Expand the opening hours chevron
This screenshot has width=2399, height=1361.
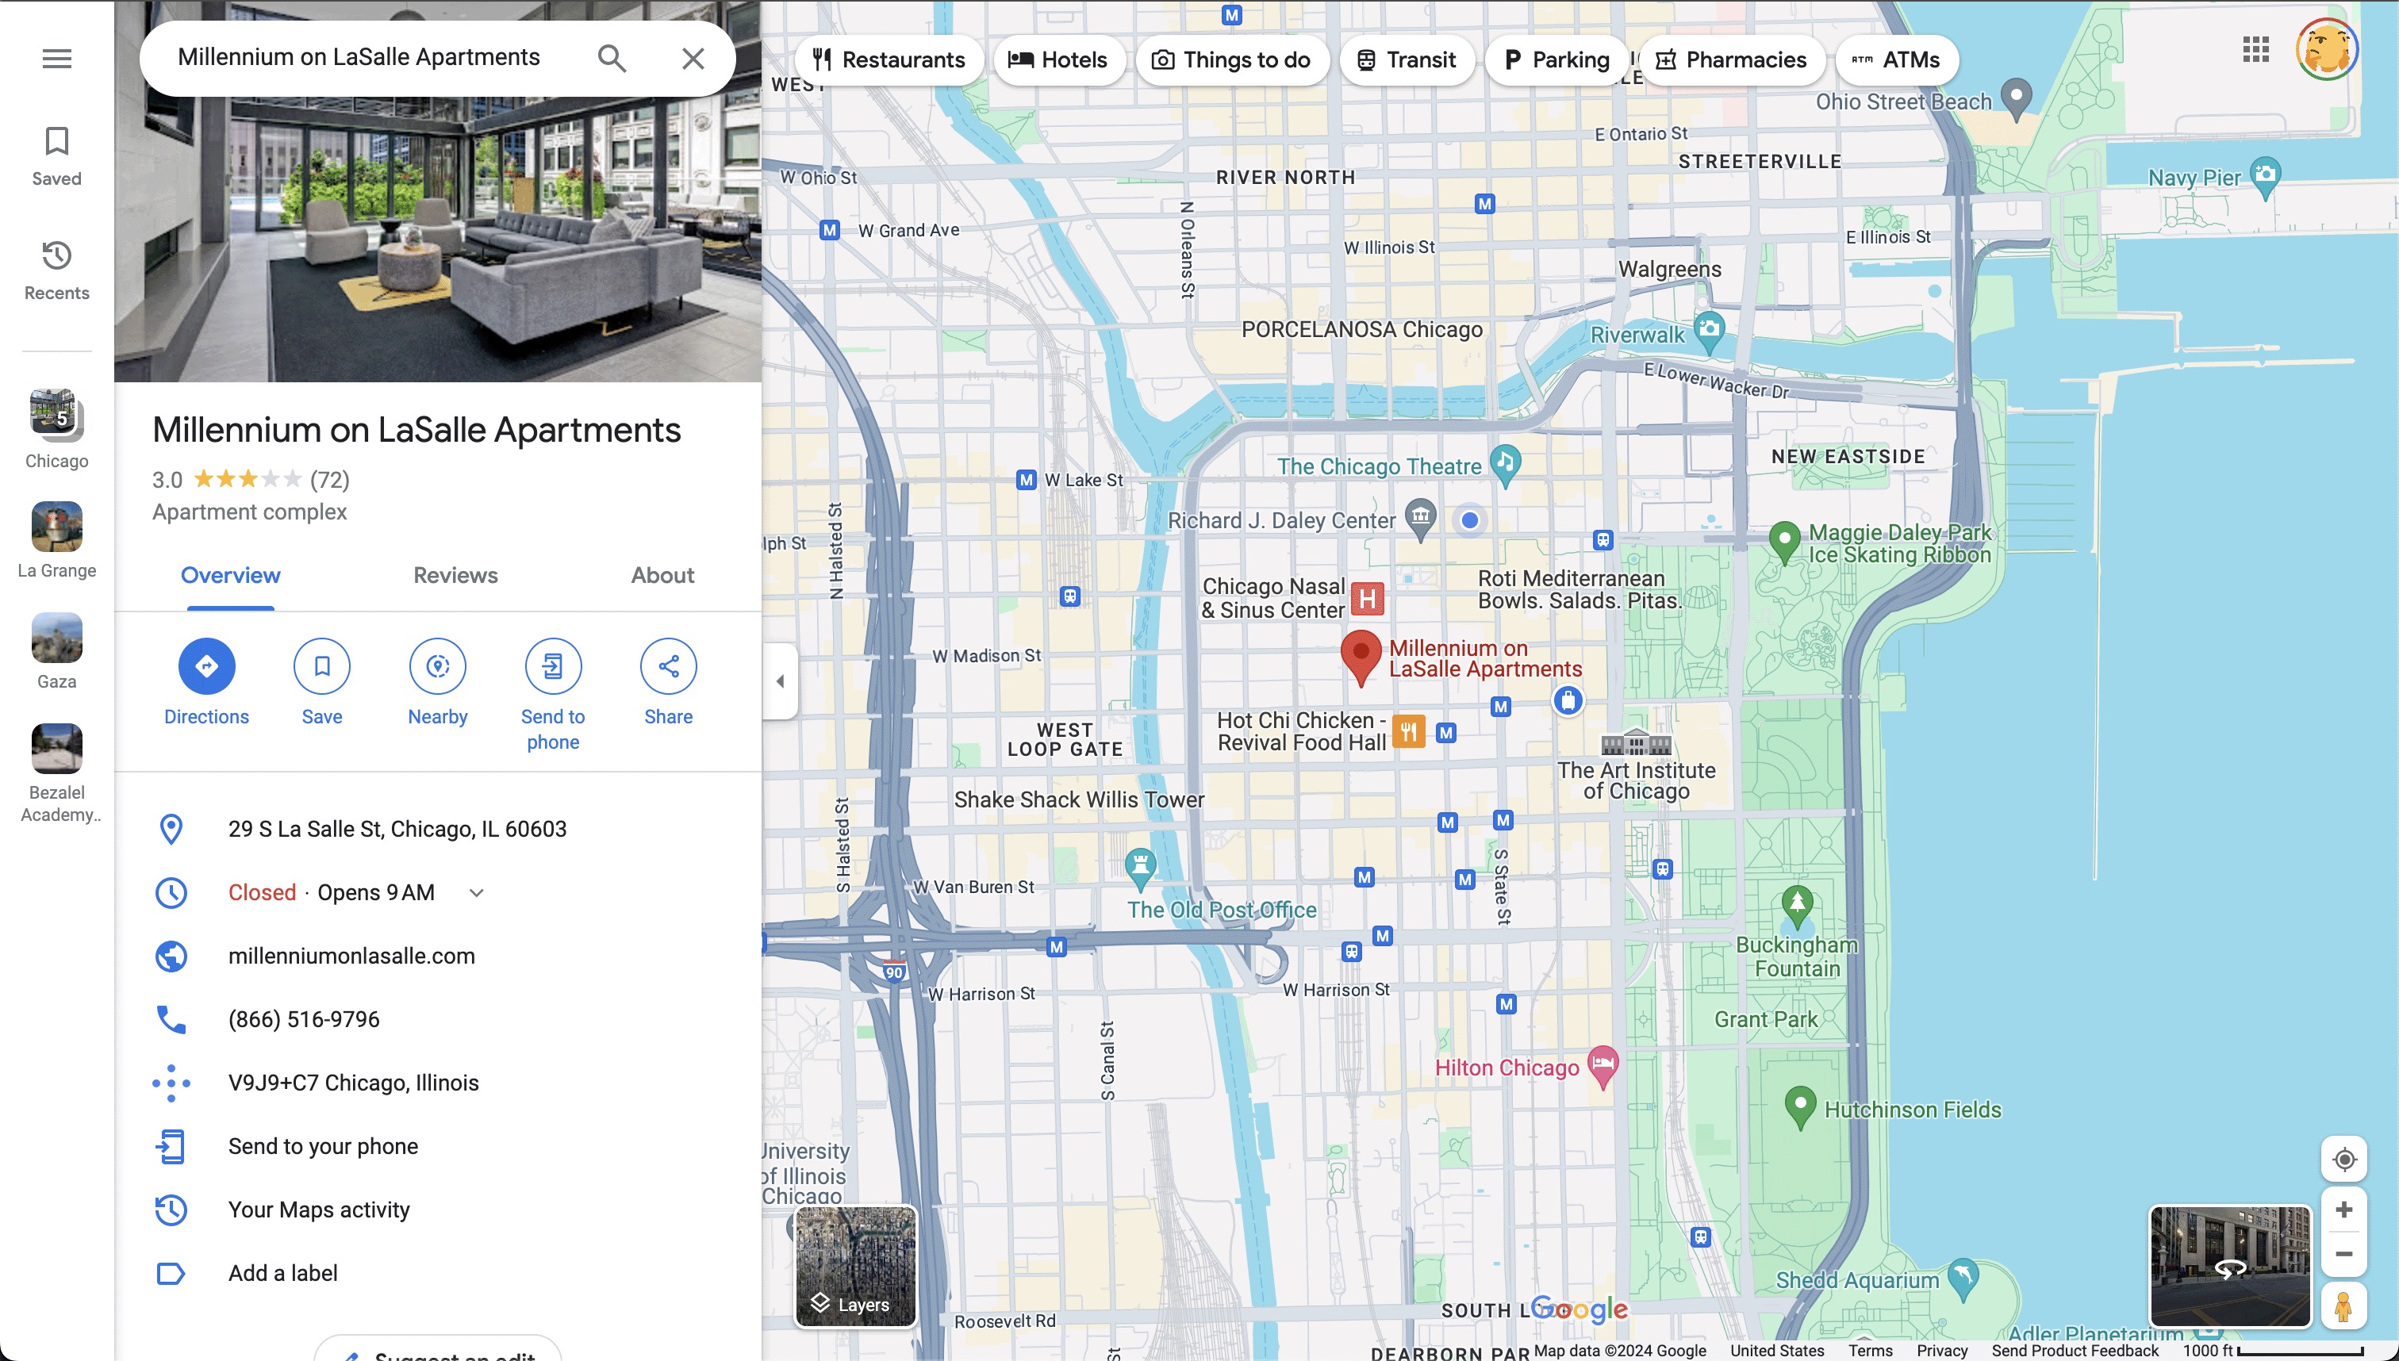click(x=477, y=893)
